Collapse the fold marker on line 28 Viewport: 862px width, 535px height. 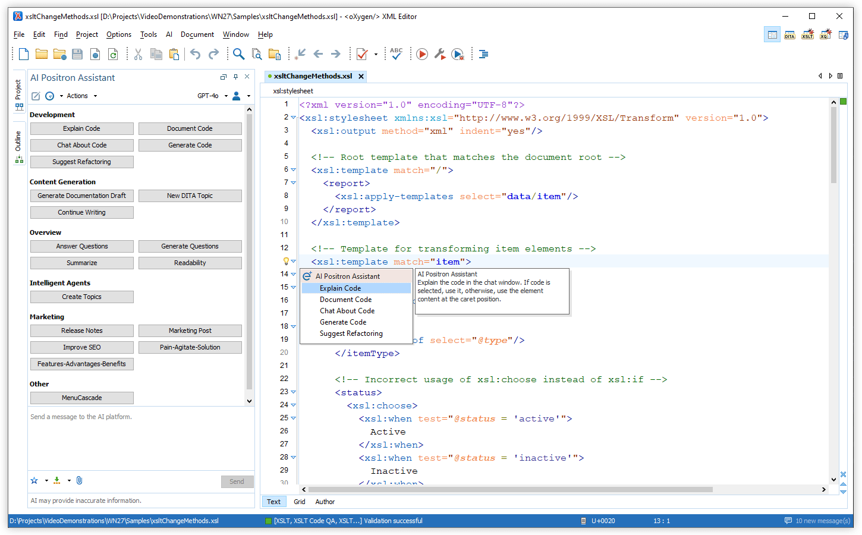point(293,457)
